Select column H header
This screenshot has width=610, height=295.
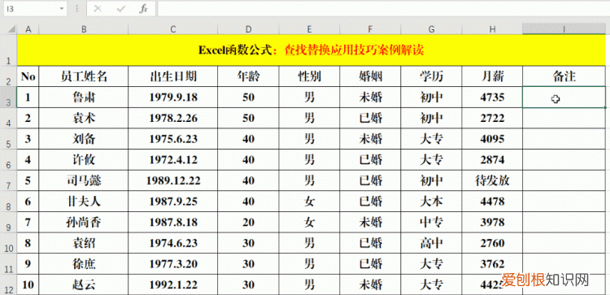(493, 29)
